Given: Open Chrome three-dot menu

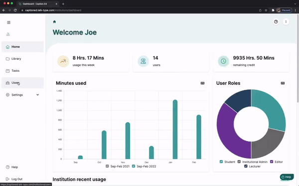Looking at the screenshot, I should coord(296,10).
